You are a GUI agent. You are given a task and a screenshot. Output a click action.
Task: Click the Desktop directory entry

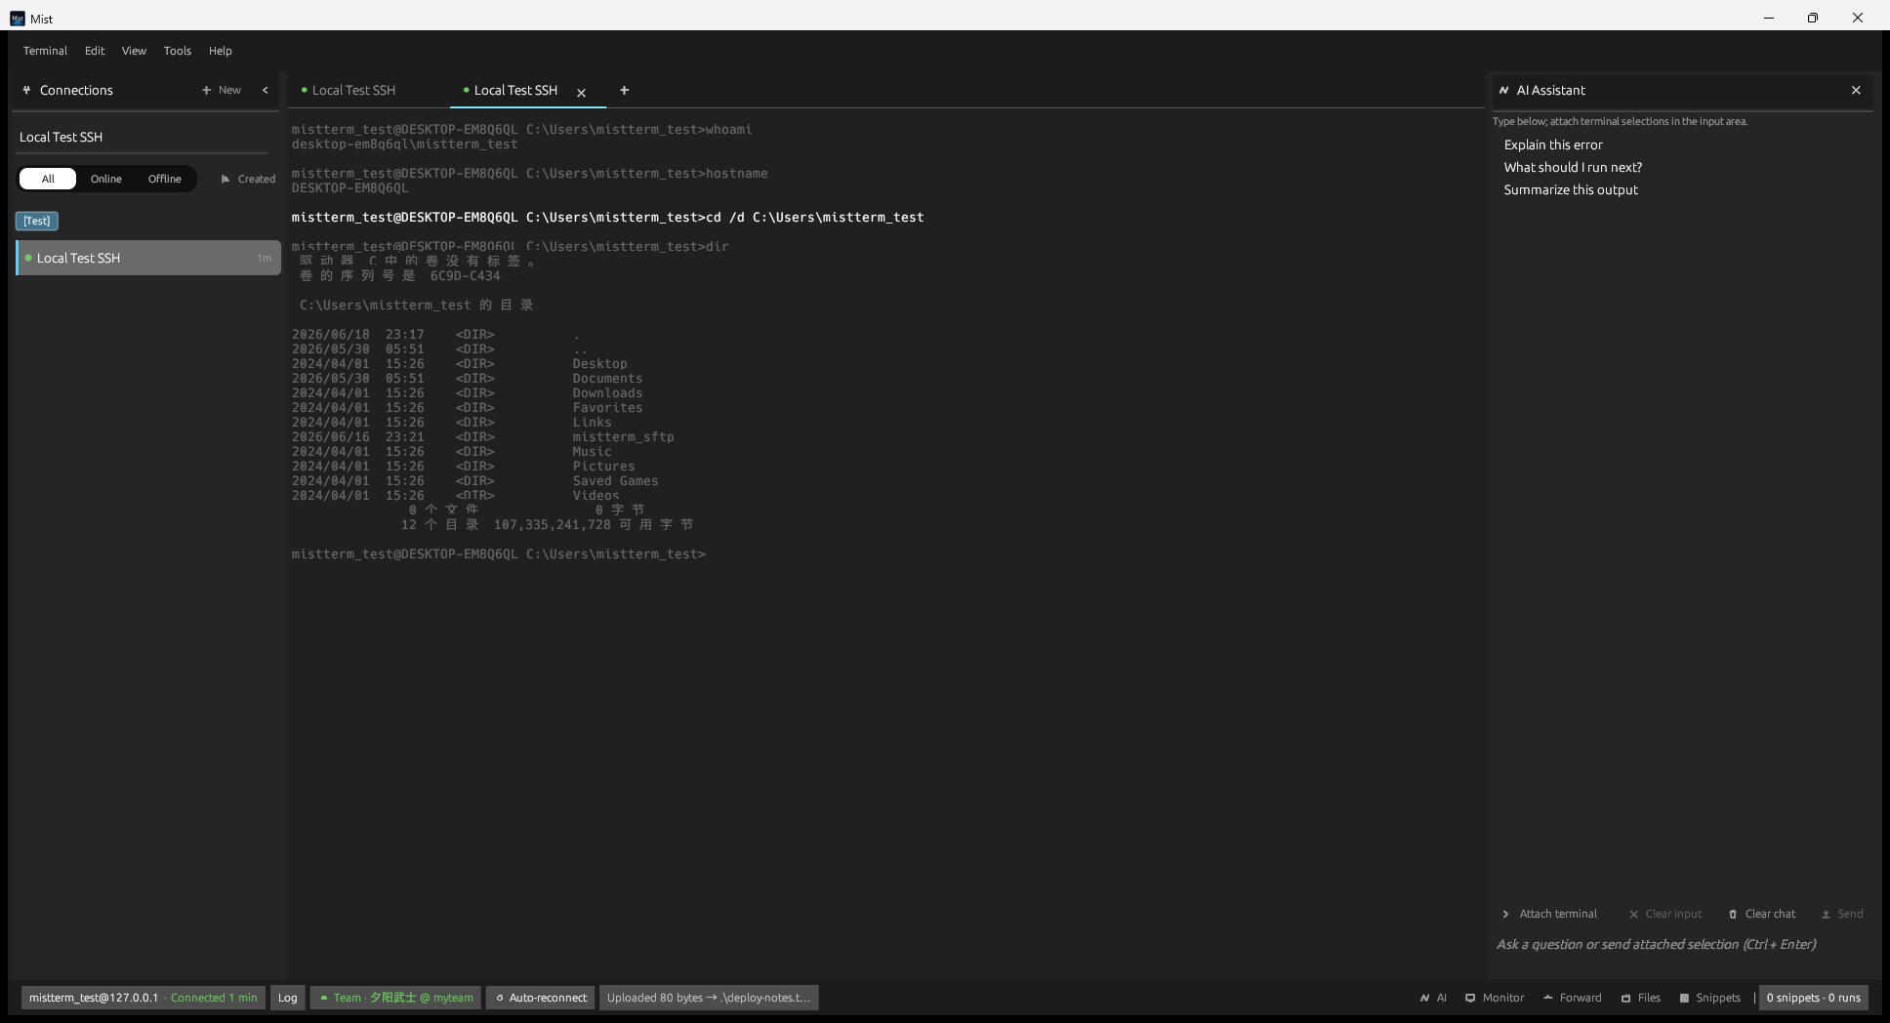coord(599,364)
